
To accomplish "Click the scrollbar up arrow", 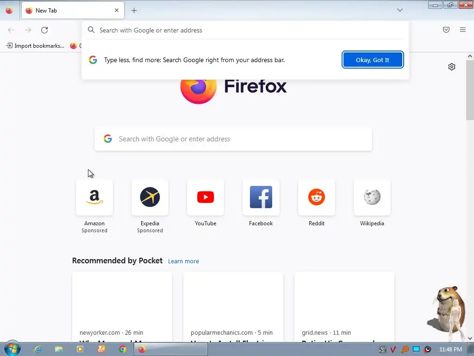I will click(470, 56).
